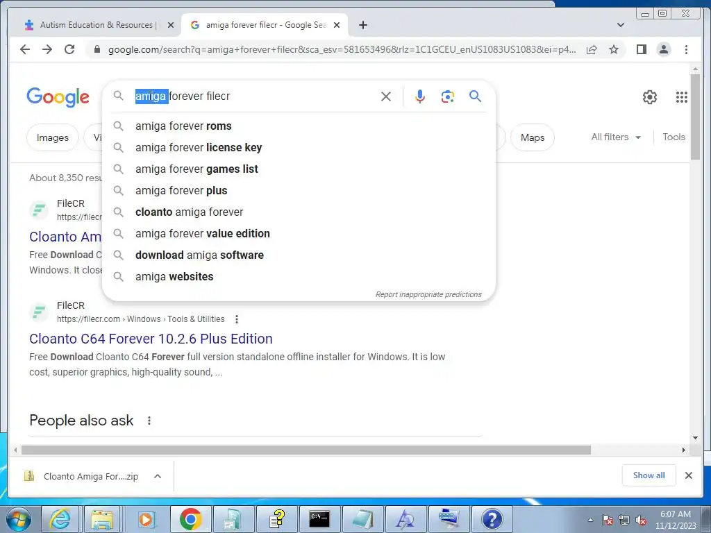Pick suggestion amiga forever value edition

pos(299,233)
